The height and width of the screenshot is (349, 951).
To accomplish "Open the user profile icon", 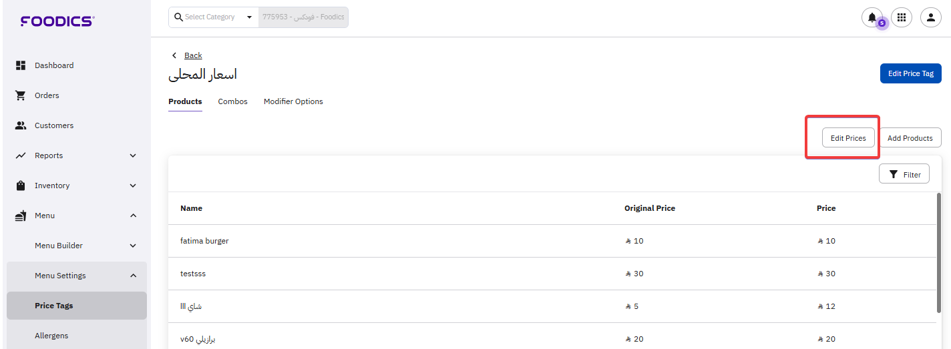I will (931, 17).
